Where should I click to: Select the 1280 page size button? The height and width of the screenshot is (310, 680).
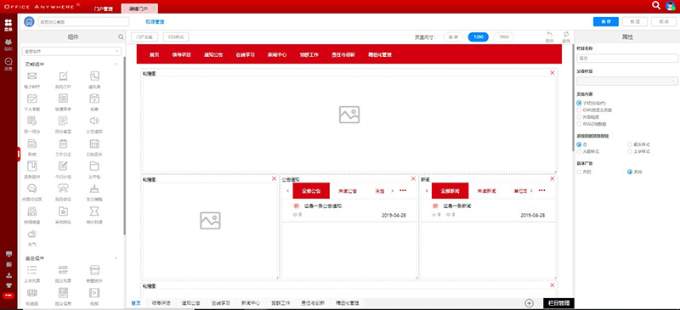(x=479, y=37)
